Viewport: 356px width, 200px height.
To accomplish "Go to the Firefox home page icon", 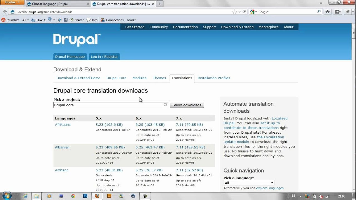I will pos(328,12).
